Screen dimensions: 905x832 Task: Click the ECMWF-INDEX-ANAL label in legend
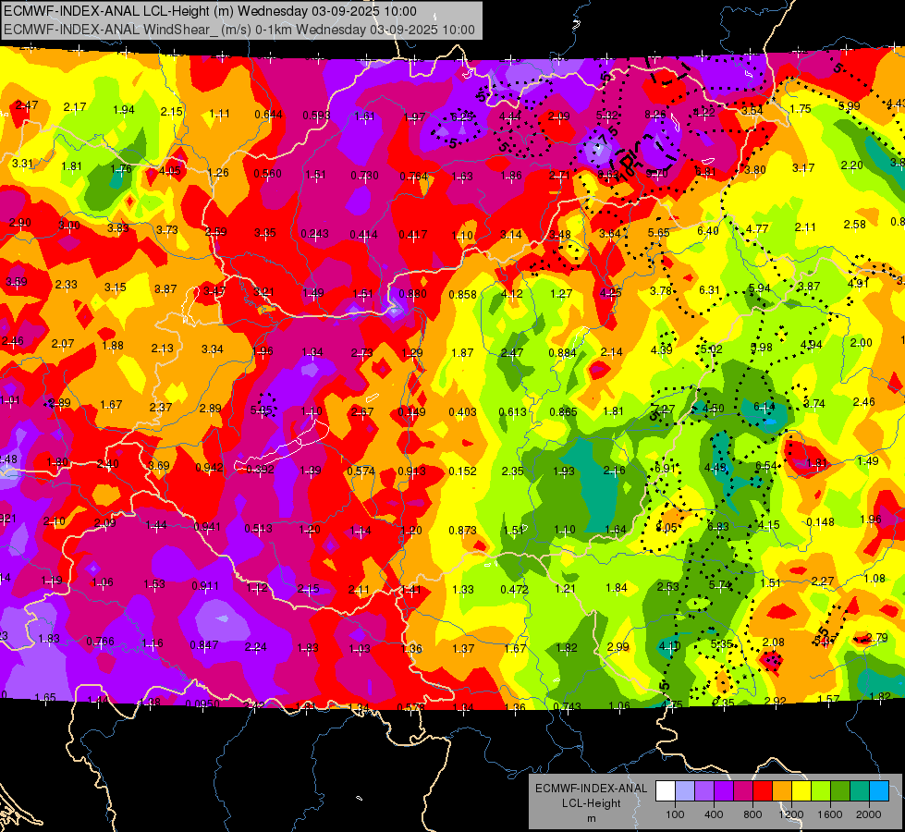591,789
